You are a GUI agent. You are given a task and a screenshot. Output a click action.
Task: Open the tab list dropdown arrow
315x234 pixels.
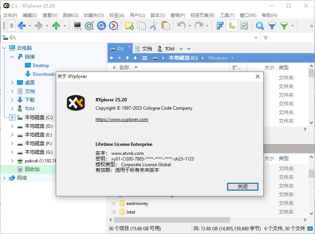pyautogui.click(x=189, y=49)
